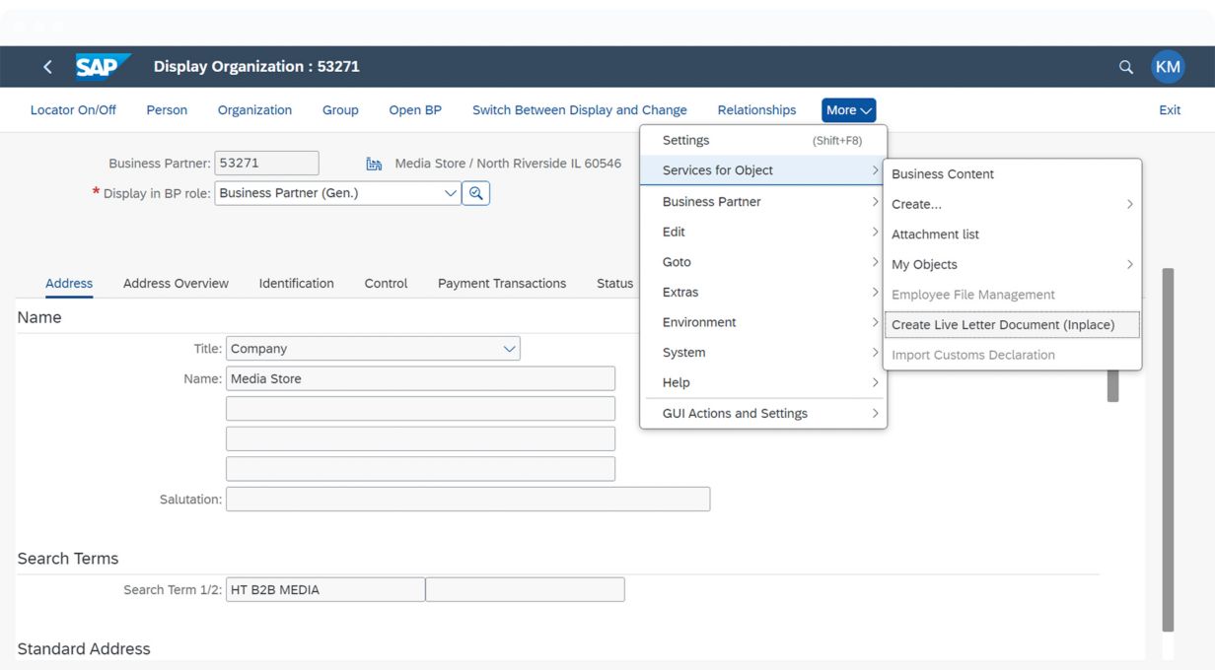Click the Relationships toolbar button
Image resolution: width=1215 pixels, height=670 pixels.
click(756, 110)
